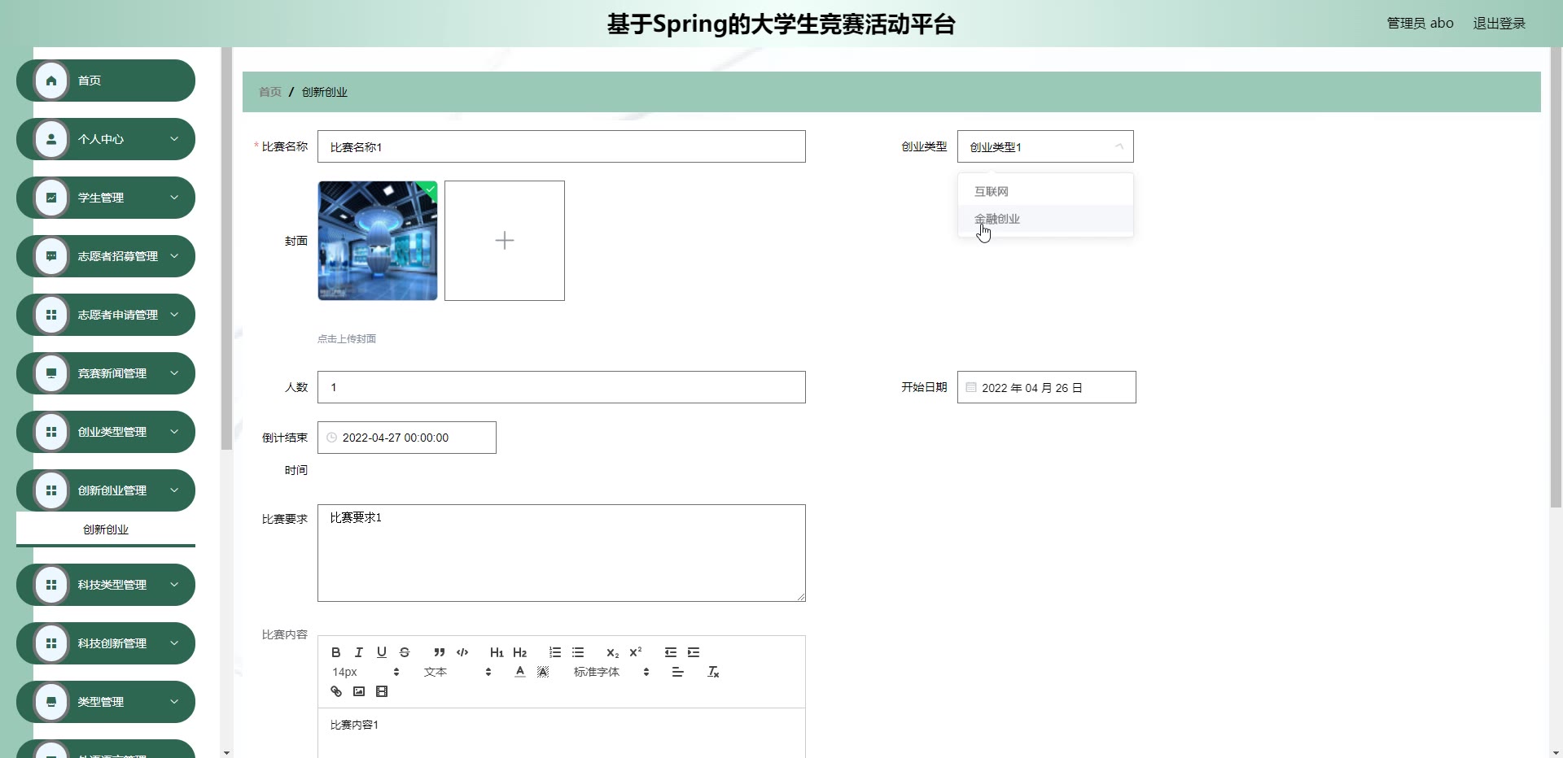Insert a blockquote in editor
This screenshot has height=758, width=1563.
tap(439, 652)
